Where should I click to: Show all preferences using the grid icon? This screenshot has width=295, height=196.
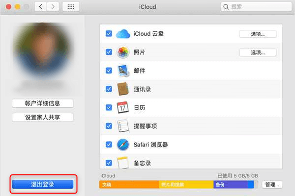tap(71, 7)
